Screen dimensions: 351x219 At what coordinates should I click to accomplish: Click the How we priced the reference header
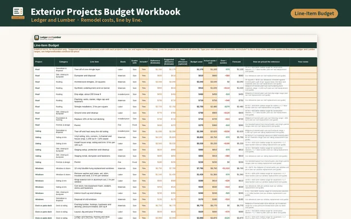pos(267,62)
